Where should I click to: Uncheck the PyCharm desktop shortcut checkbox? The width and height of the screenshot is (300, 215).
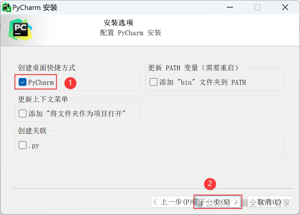click(23, 82)
